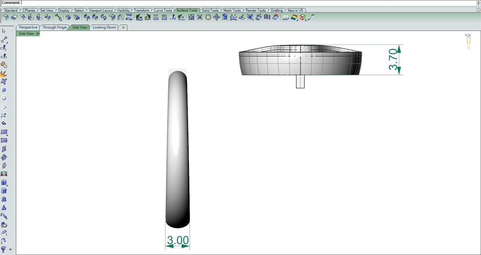Open the Side View title dropdown arrow
The image size is (481, 255).
[x=38, y=34]
